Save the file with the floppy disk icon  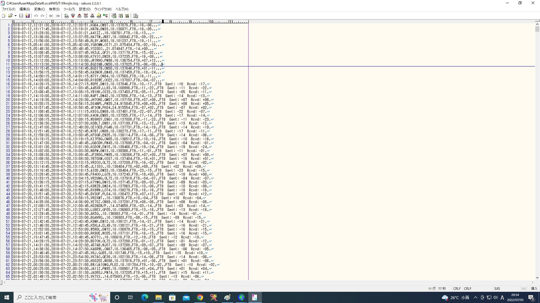pos(21,16)
